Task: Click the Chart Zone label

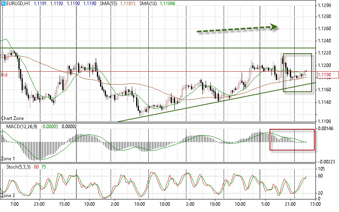Action: [13, 118]
